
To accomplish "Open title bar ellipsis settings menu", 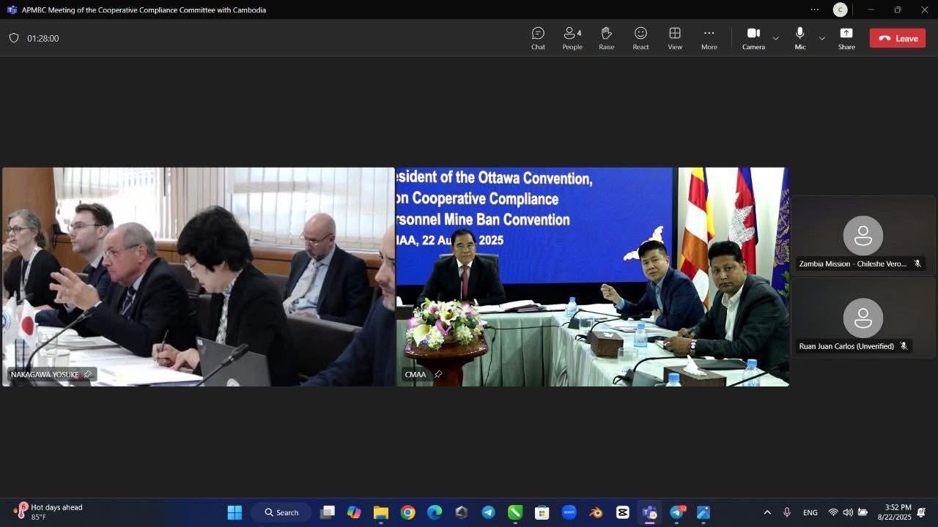I will point(814,10).
